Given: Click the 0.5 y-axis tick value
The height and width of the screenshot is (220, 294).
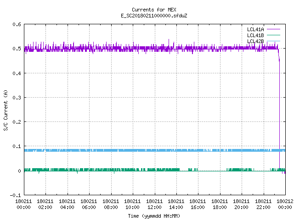Looking at the screenshot, I should (17, 49).
